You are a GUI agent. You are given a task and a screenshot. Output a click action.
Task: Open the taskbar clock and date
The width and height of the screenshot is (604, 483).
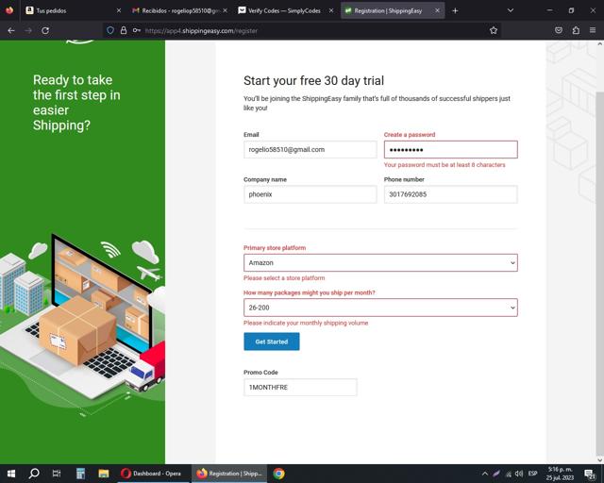pyautogui.click(x=560, y=474)
